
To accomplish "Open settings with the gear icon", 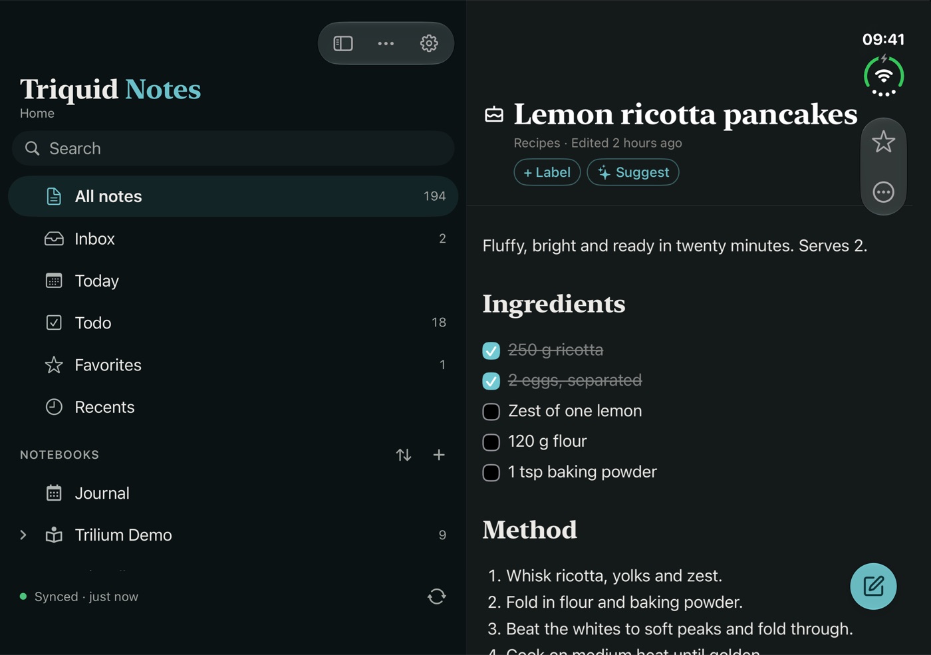I will tap(429, 43).
